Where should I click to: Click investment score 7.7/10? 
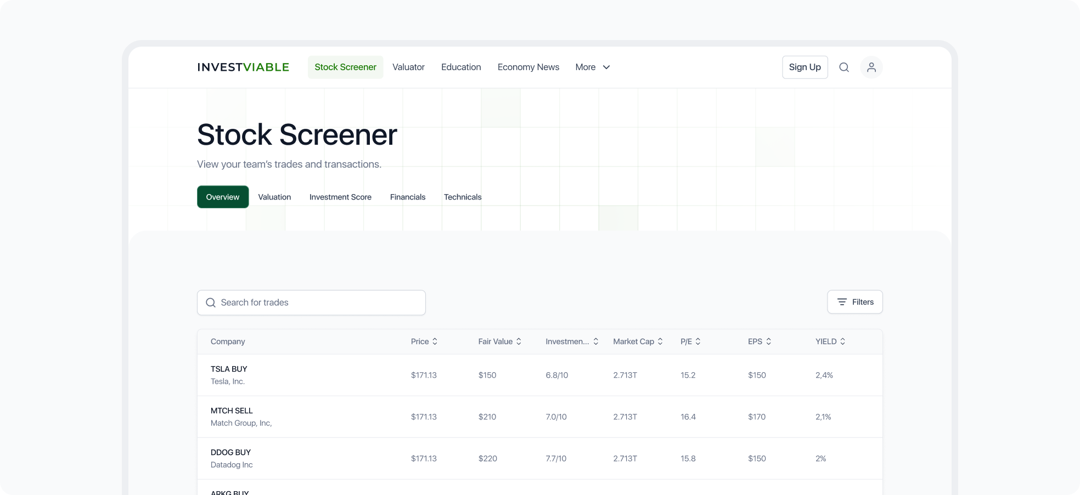click(x=556, y=459)
